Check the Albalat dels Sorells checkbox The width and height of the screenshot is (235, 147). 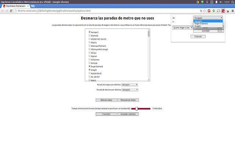point(90,39)
